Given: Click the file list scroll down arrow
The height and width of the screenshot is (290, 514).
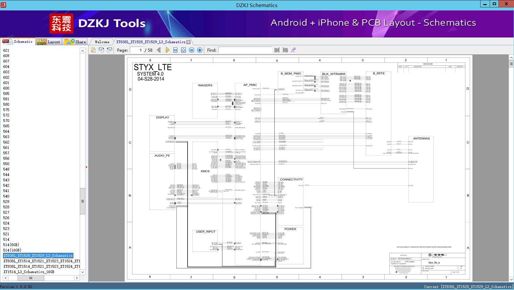Looking at the screenshot, I should point(82,272).
